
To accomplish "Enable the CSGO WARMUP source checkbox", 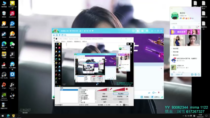I will coord(80,95).
